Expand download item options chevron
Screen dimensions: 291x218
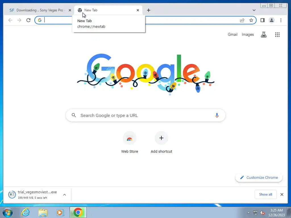(65, 195)
